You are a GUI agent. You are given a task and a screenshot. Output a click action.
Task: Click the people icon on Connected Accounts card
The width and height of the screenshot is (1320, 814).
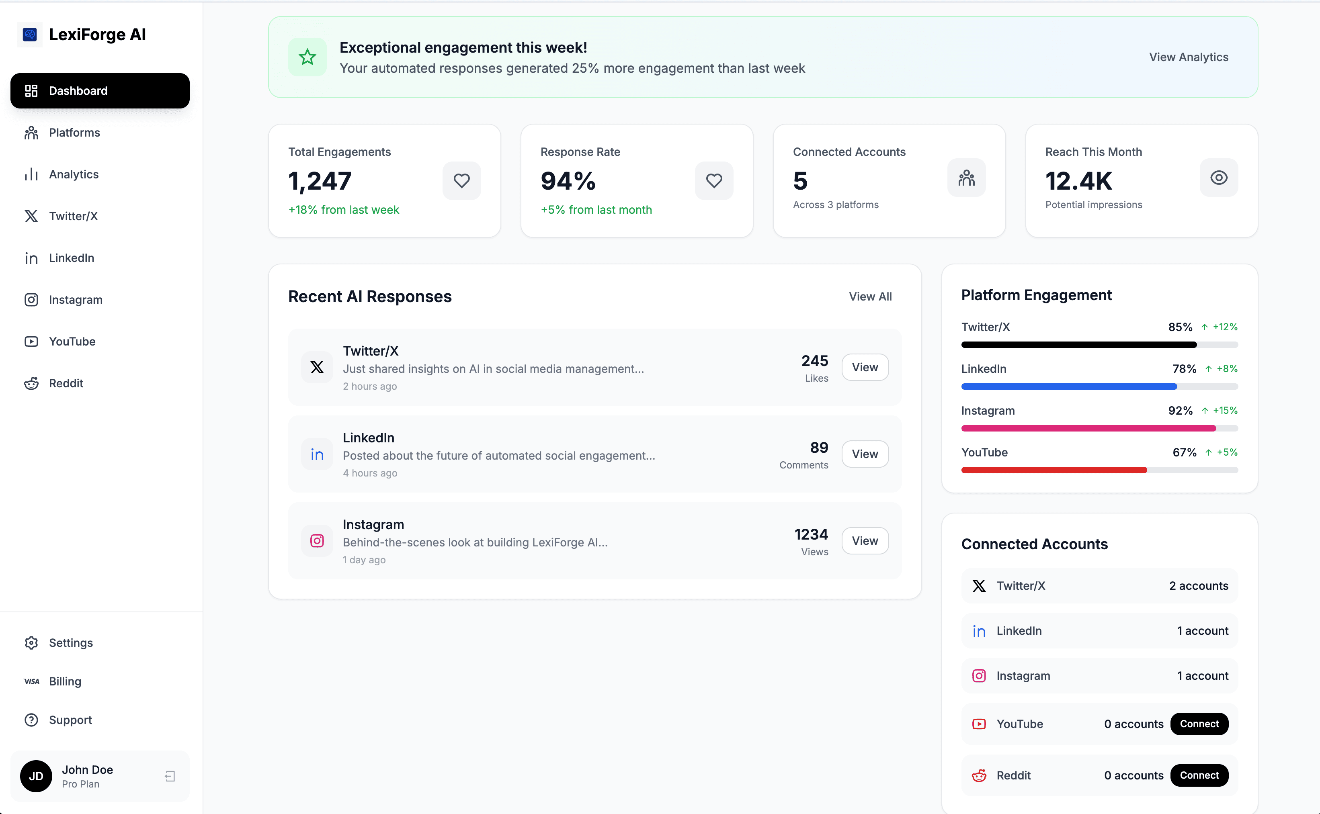click(x=966, y=178)
